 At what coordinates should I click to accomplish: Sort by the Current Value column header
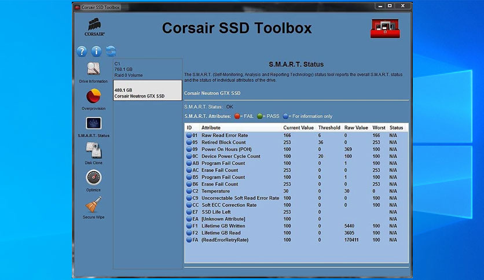tap(299, 128)
